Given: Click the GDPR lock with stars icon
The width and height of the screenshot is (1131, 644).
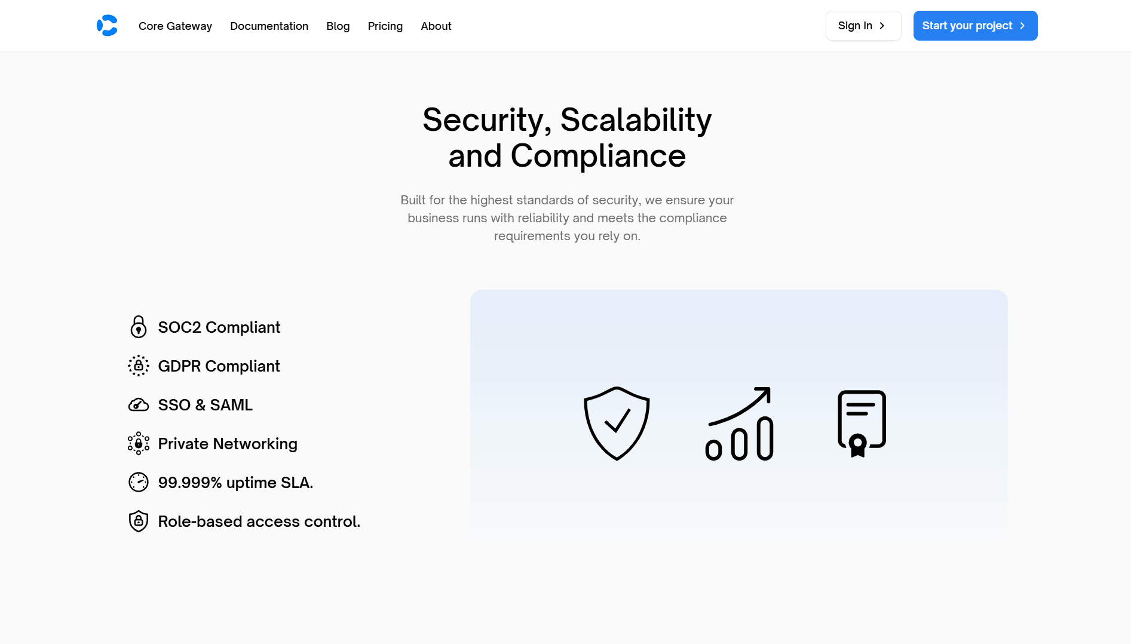Looking at the screenshot, I should 139,366.
